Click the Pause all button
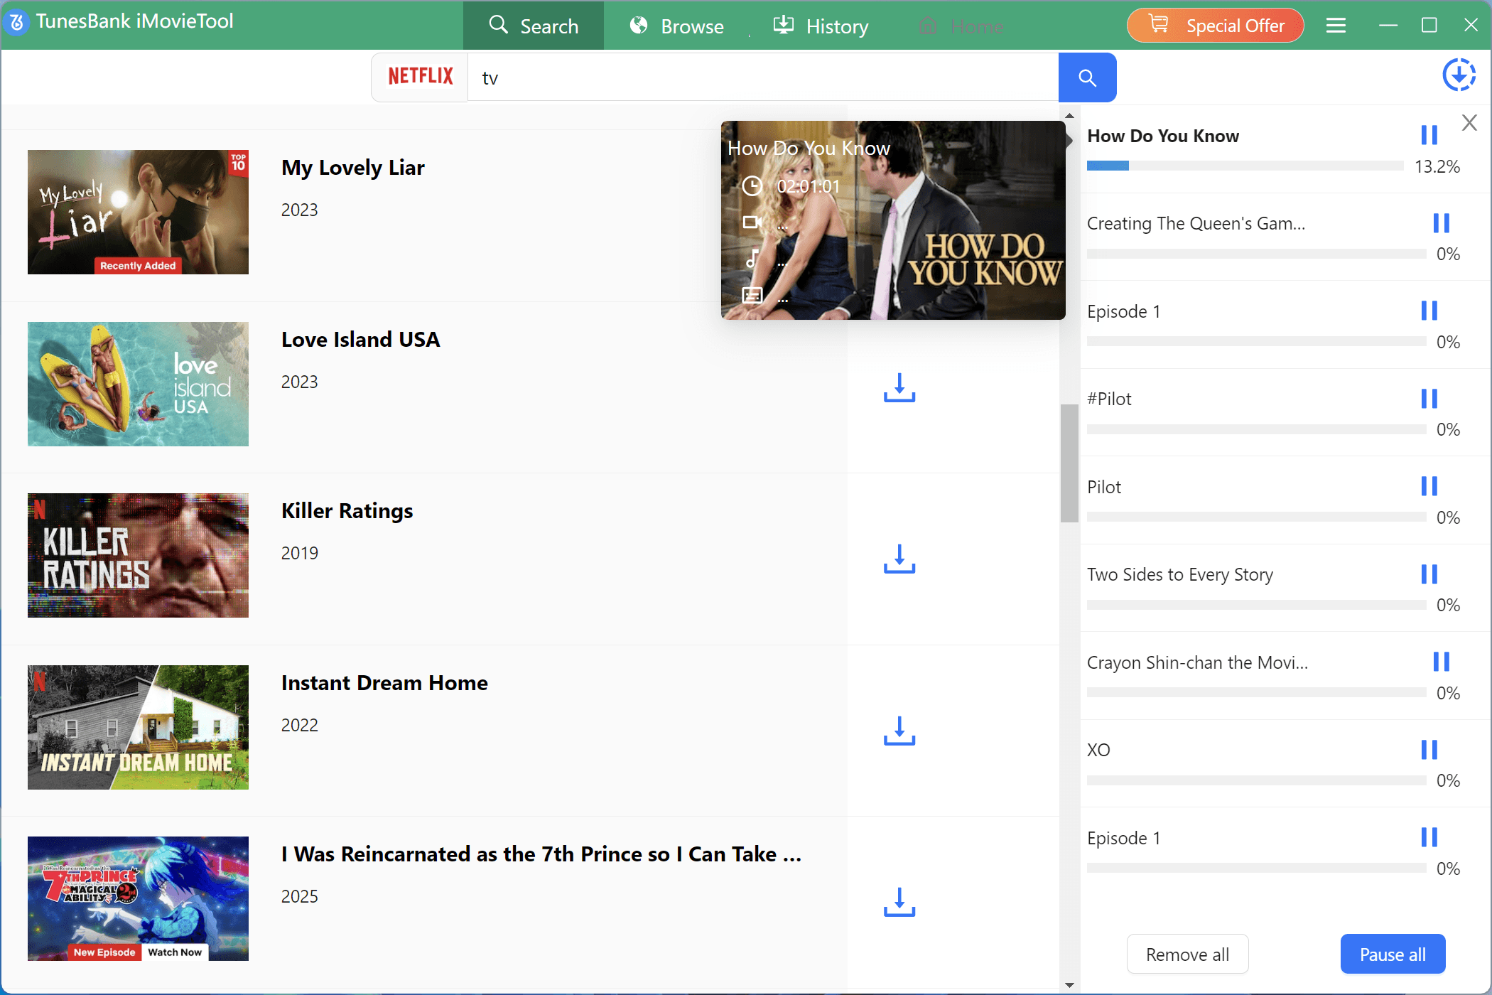The width and height of the screenshot is (1492, 995). point(1393,954)
